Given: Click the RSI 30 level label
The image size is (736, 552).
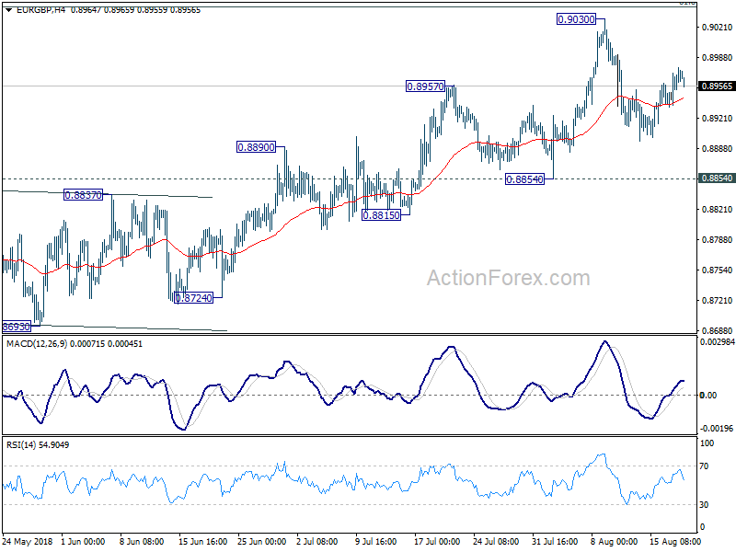Looking at the screenshot, I should pyautogui.click(x=704, y=504).
